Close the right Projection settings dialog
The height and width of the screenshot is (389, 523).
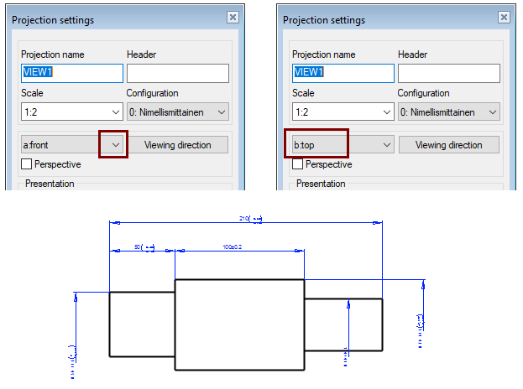tap(504, 17)
